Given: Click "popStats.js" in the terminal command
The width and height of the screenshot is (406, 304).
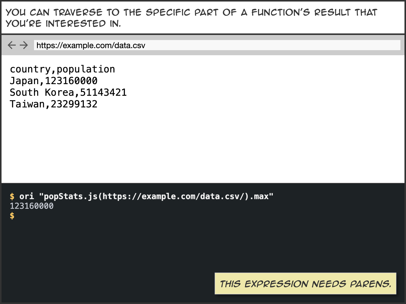Looking at the screenshot, I should [71, 196].
